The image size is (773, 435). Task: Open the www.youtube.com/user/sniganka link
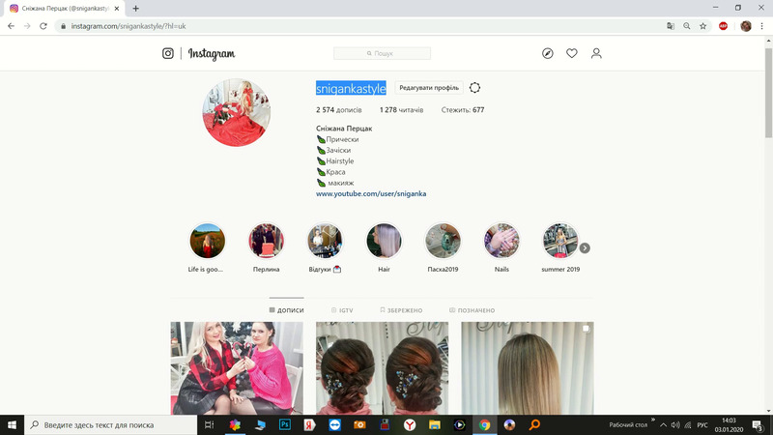[x=371, y=194]
